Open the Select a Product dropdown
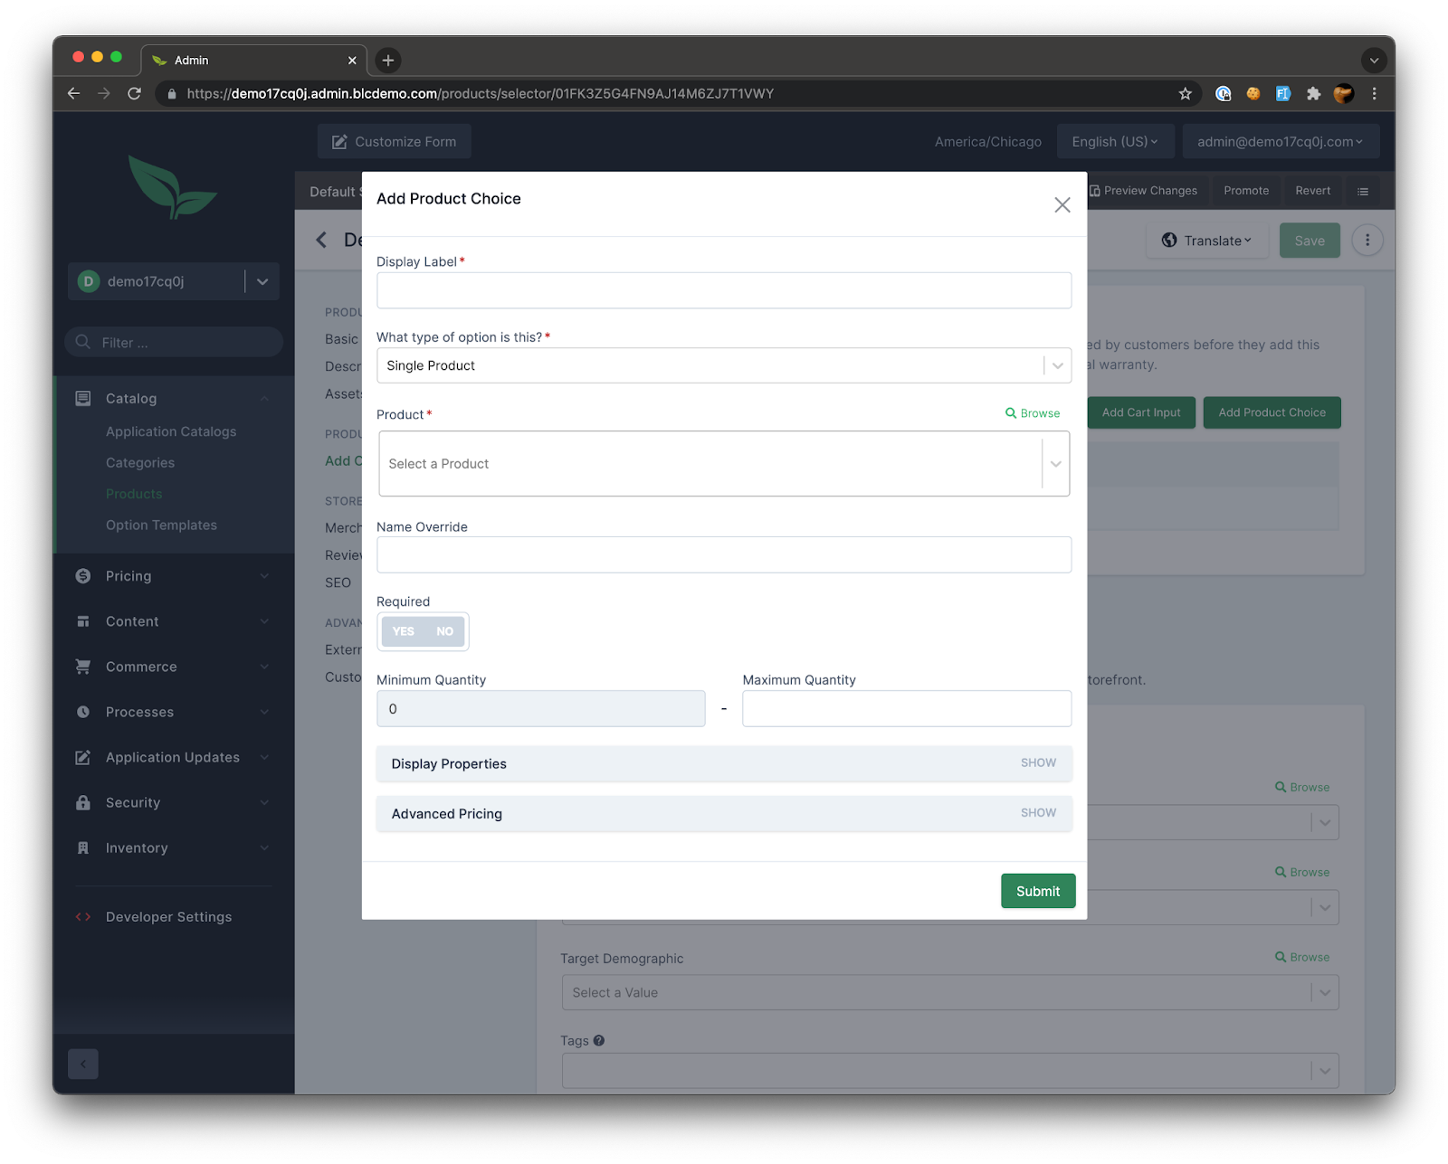This screenshot has width=1448, height=1164. point(724,463)
